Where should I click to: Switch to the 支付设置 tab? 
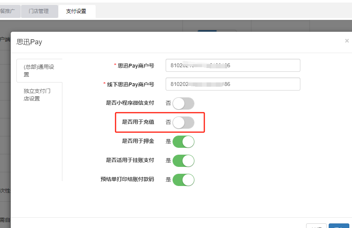point(77,11)
